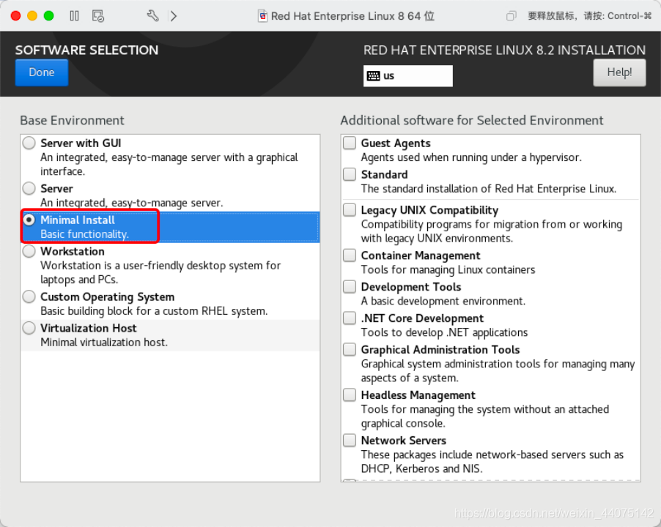Click the blue Done button
The height and width of the screenshot is (527, 661).
[41, 72]
